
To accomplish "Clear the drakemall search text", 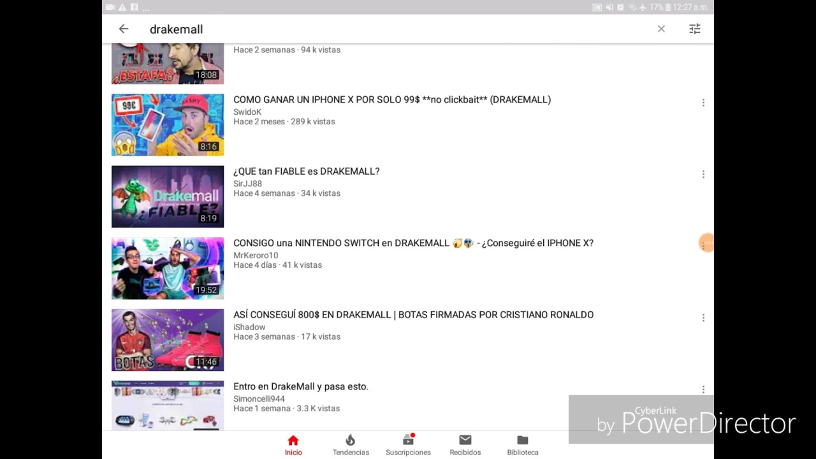I will 661,29.
